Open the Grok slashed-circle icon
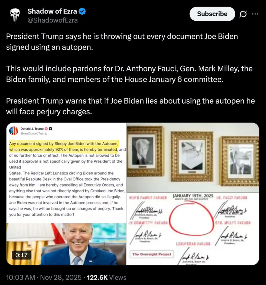This screenshot has height=285, width=266. (243, 14)
